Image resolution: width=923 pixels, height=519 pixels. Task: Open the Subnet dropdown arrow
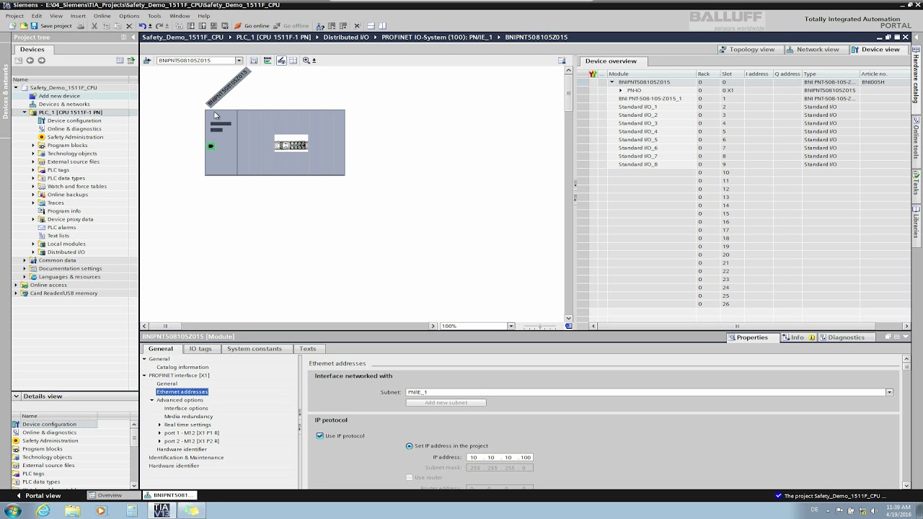pos(889,392)
